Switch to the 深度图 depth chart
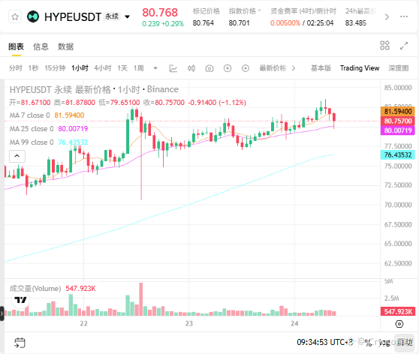Viewport: 419px width, 354px height. coord(399,68)
